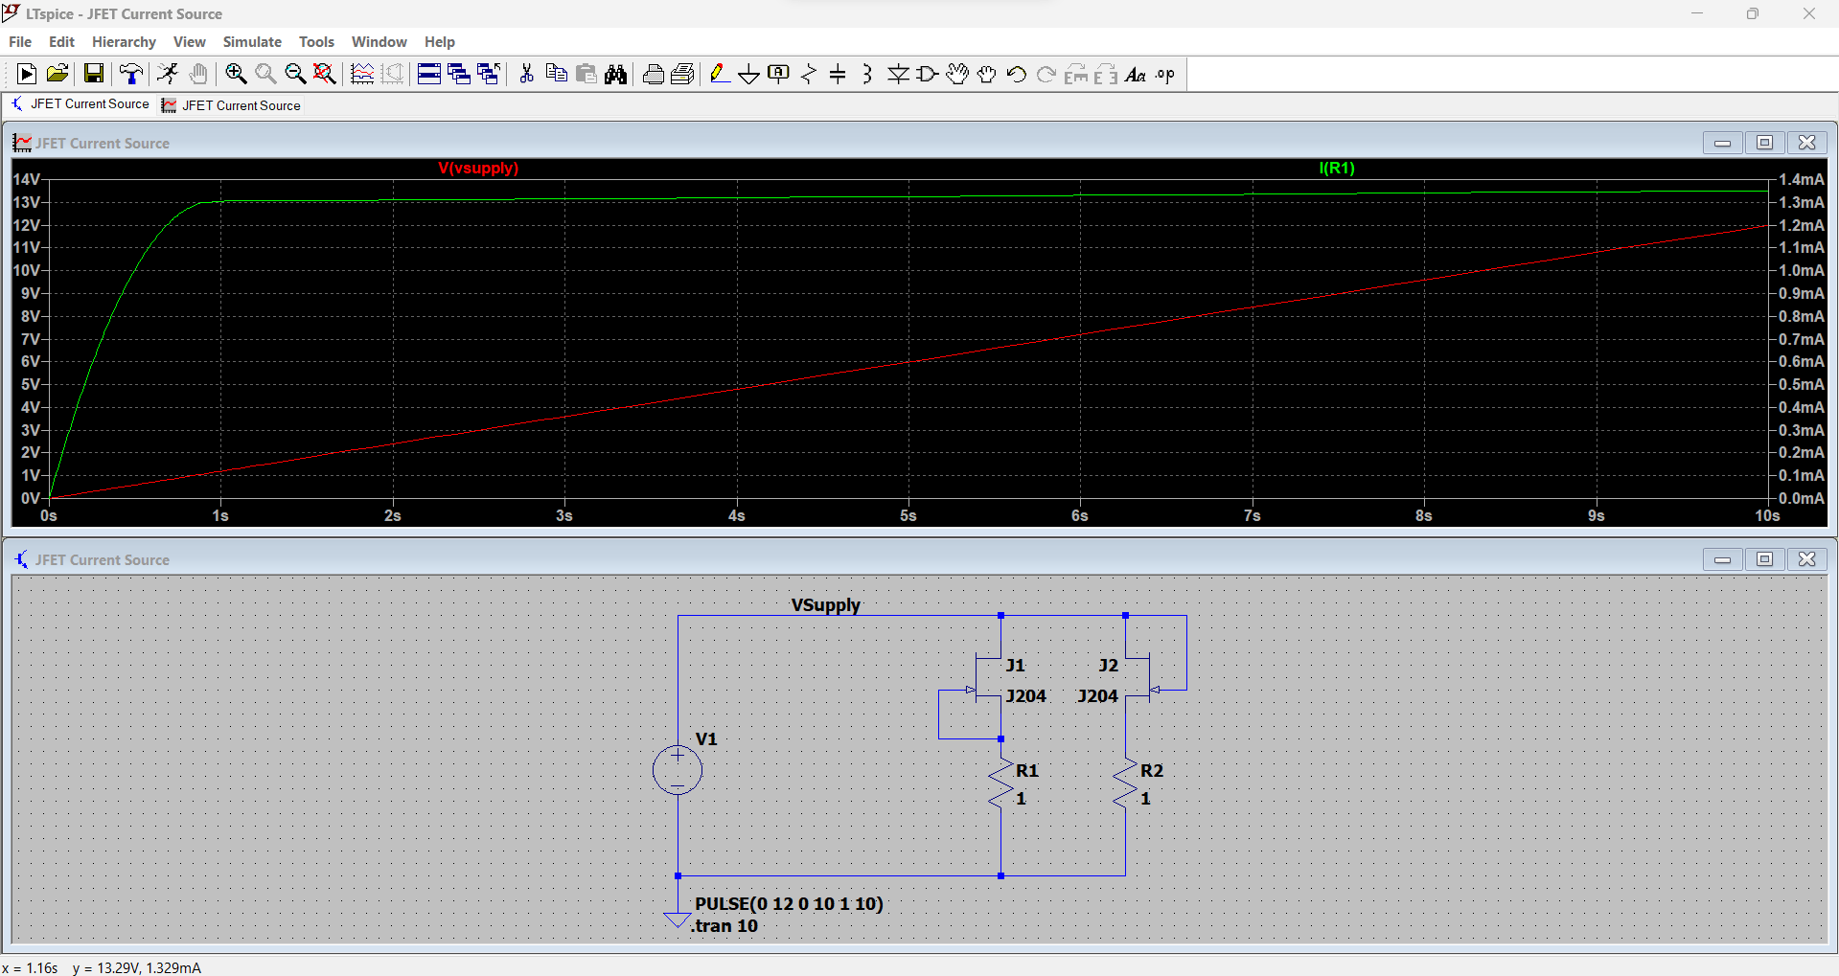Select the Text Aa tool
Image resolution: width=1839 pixels, height=976 pixels.
[x=1136, y=74]
